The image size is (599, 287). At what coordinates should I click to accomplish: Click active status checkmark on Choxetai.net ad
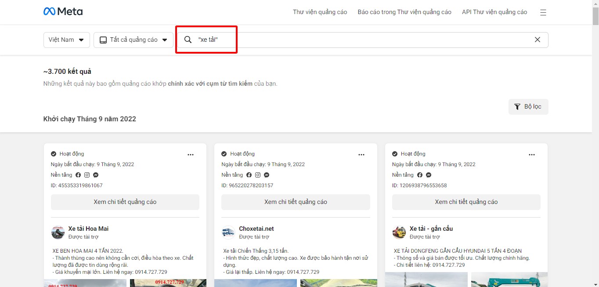pos(224,154)
